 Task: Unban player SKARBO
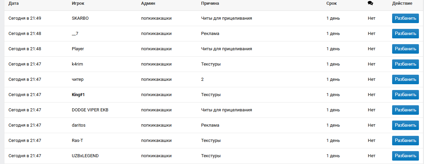(x=405, y=18)
